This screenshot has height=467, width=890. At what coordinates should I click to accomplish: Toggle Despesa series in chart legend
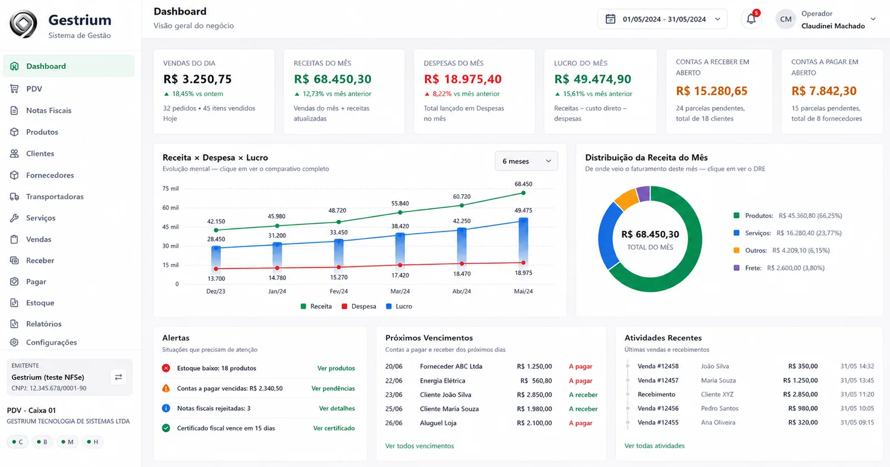(x=359, y=307)
